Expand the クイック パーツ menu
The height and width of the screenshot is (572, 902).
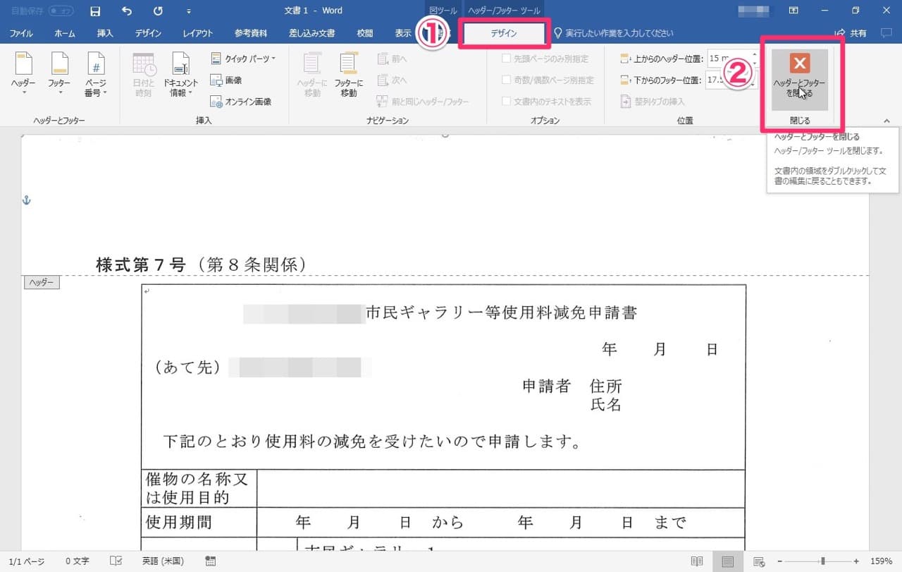(243, 59)
